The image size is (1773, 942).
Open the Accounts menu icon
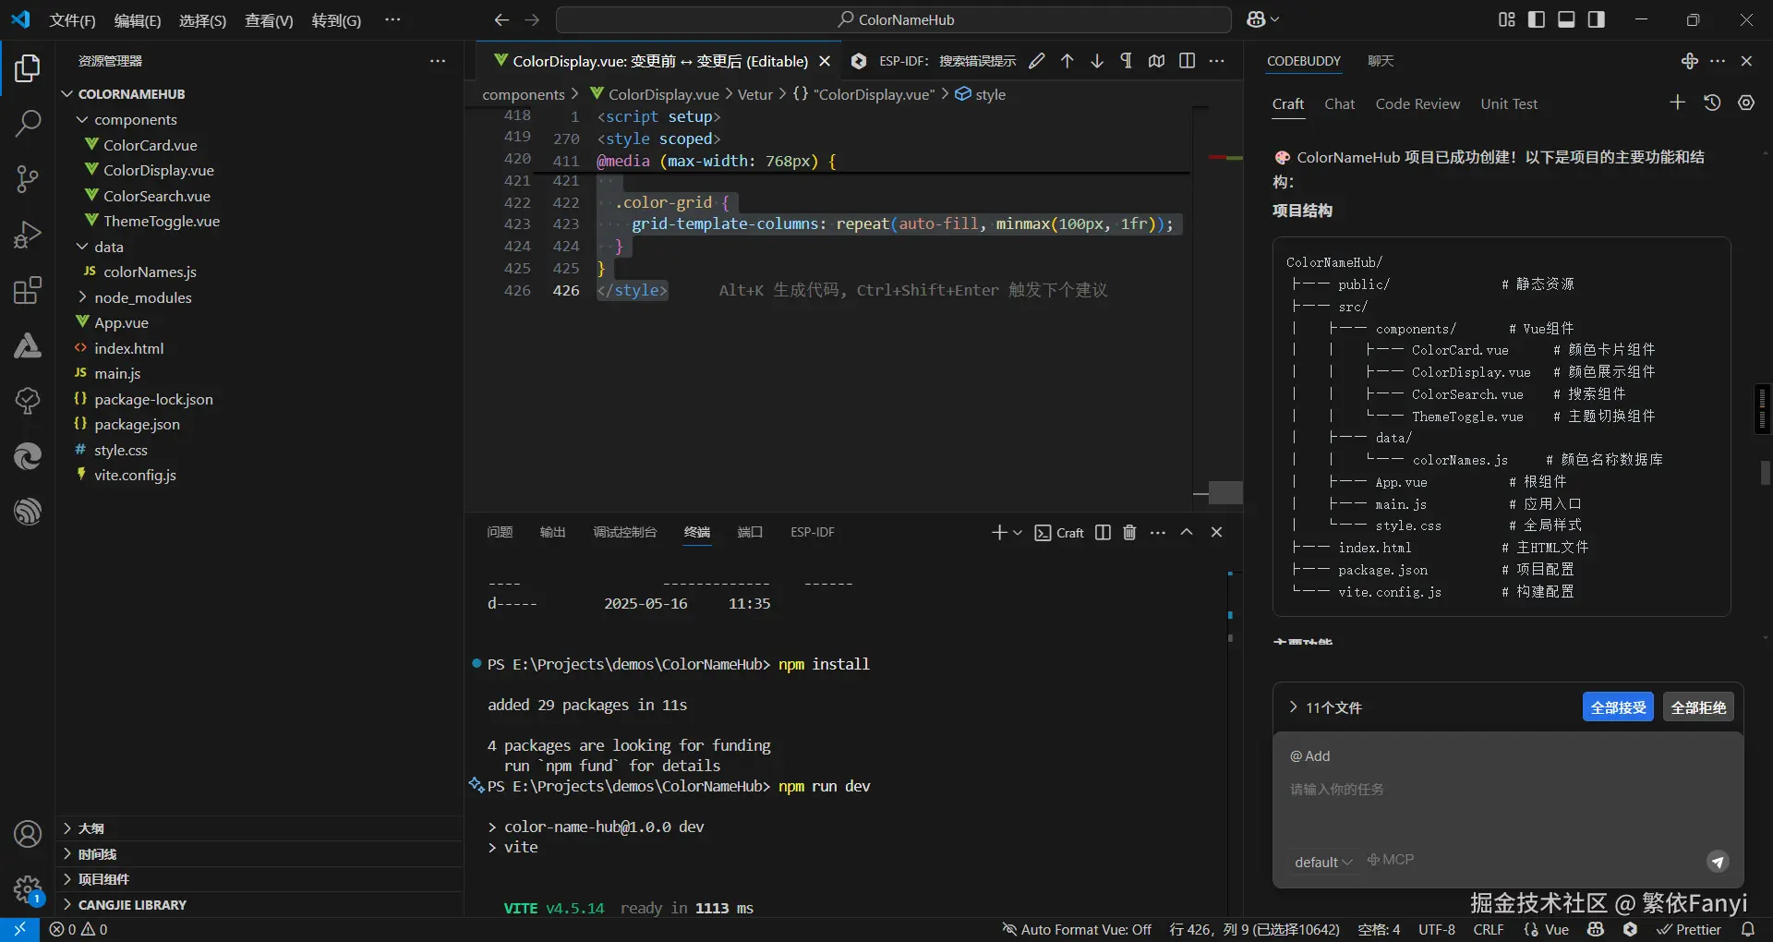tap(28, 835)
